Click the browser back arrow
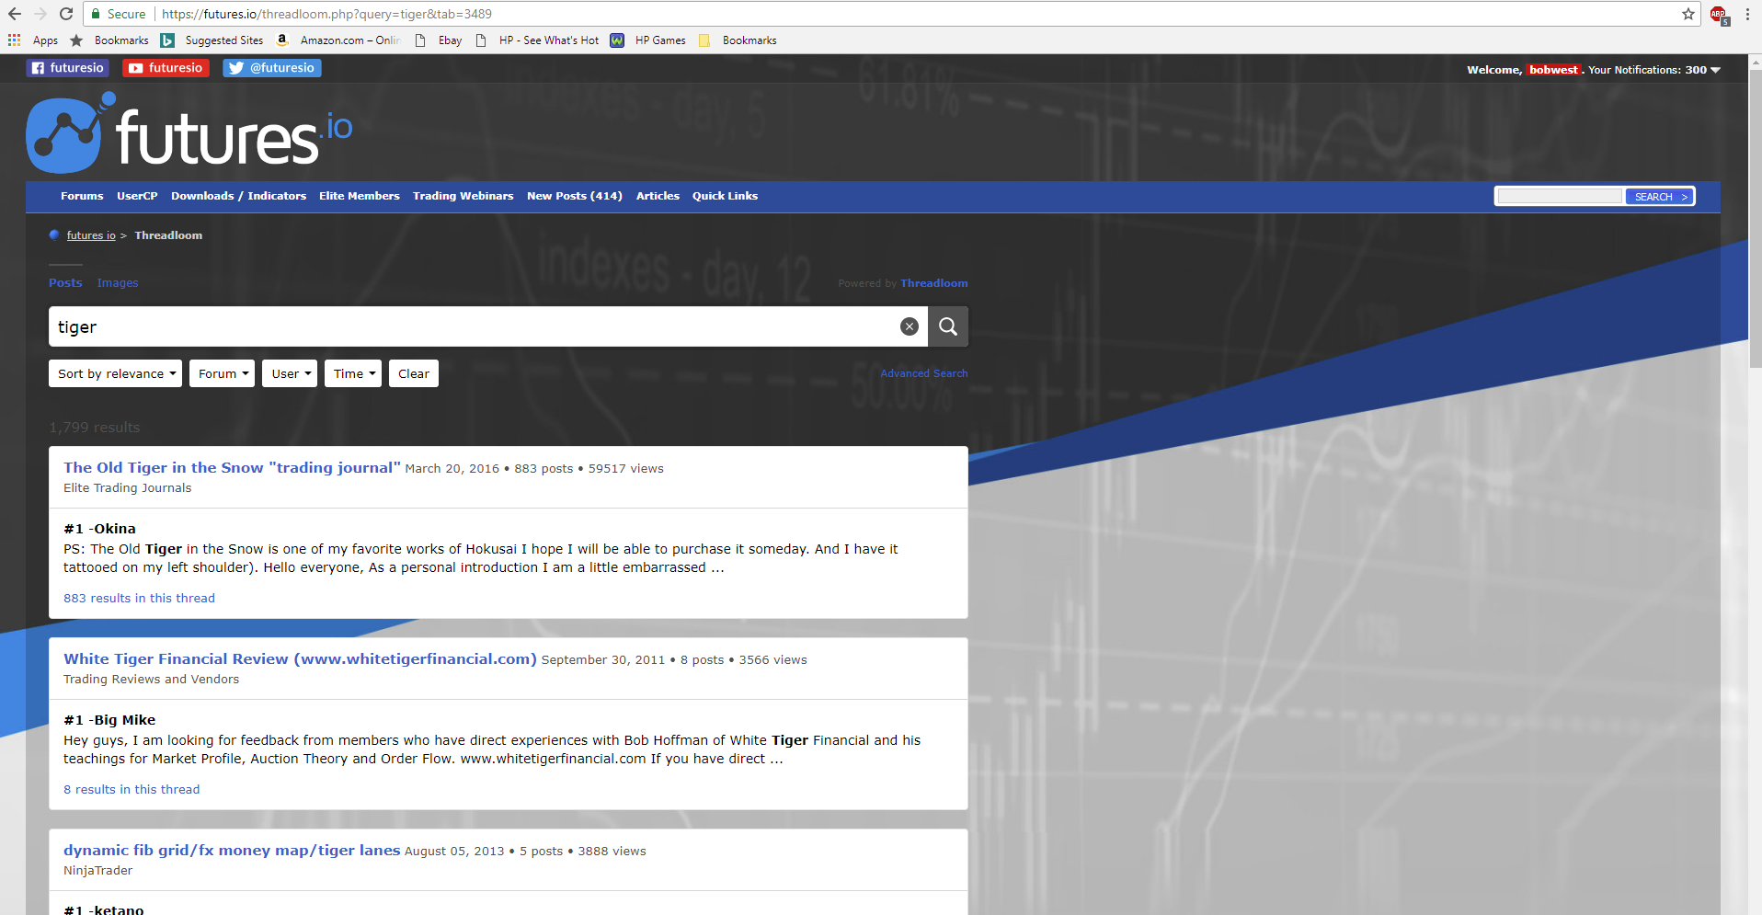 (15, 14)
